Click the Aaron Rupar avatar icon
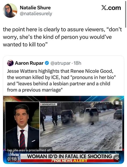Image resolution: width=127 pixels, height=167 pixels. 10,63
